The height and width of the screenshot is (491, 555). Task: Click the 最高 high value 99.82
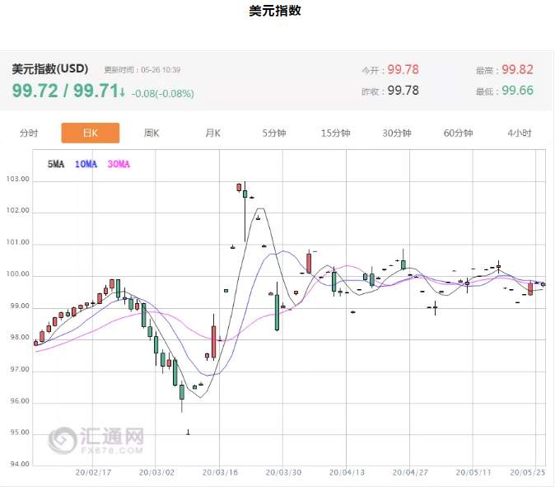click(517, 69)
